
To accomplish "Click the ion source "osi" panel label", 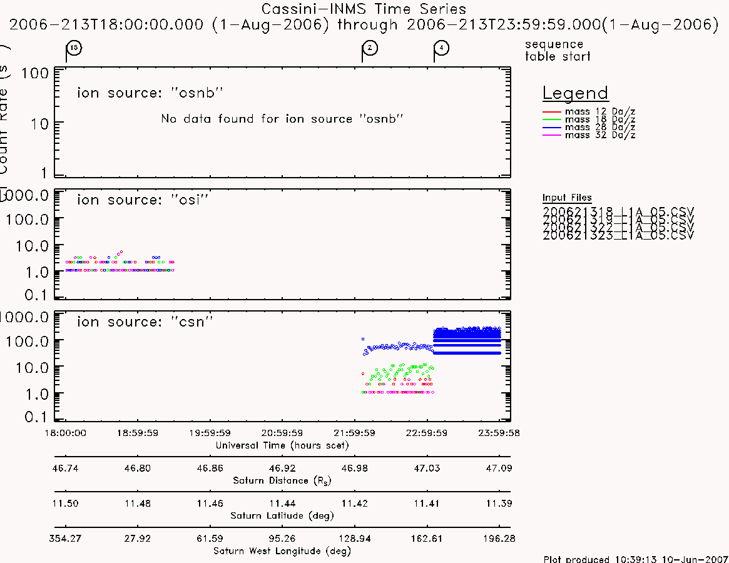I will click(143, 200).
